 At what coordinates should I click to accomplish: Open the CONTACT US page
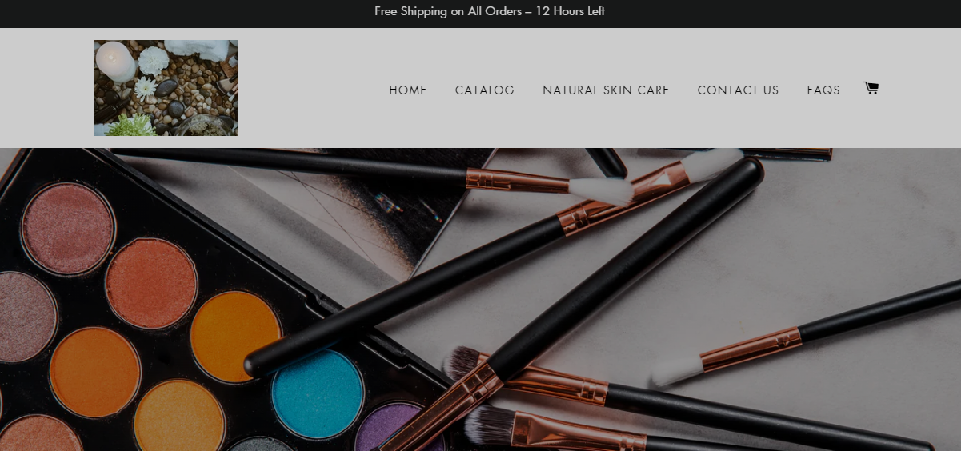(738, 90)
